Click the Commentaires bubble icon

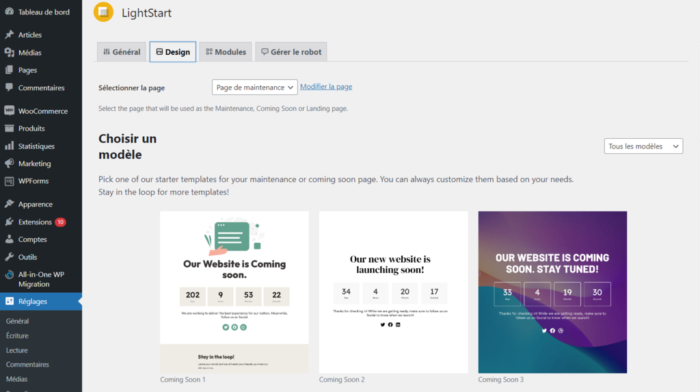point(10,88)
